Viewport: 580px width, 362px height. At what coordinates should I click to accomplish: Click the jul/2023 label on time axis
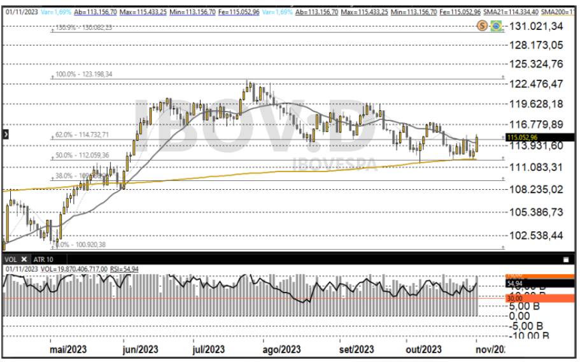coord(208,349)
